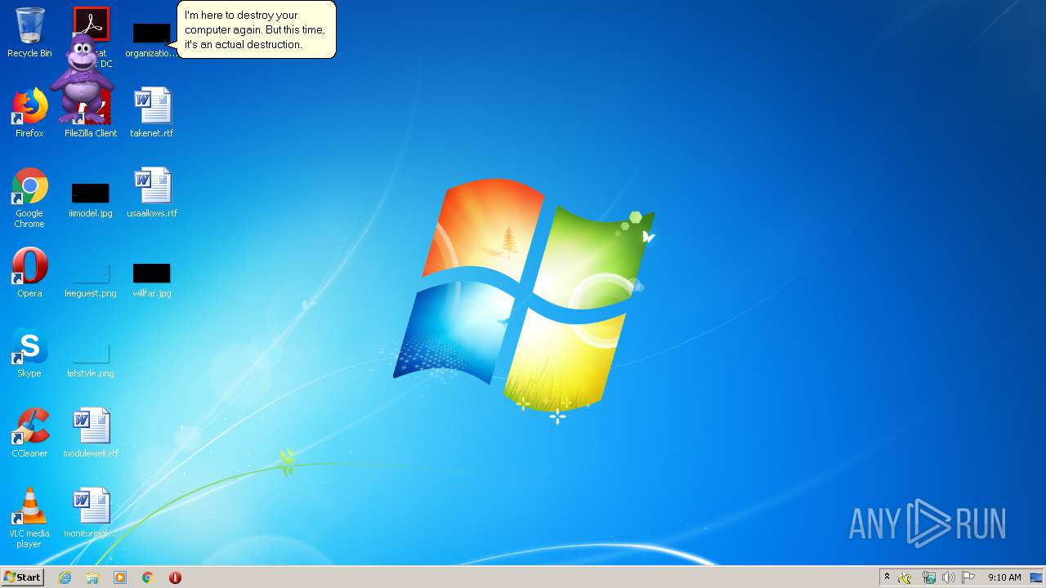Click the yellow tray icon beside the hidden-icons arrow
The width and height of the screenshot is (1046, 588).
click(x=905, y=577)
